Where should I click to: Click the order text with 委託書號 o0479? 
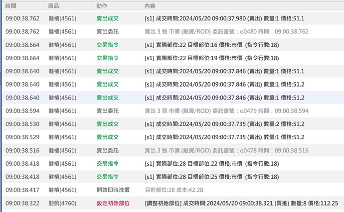pyautogui.click(x=226, y=111)
